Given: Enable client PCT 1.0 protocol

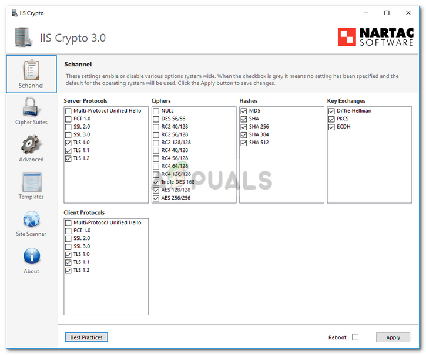Looking at the screenshot, I should coord(68,231).
